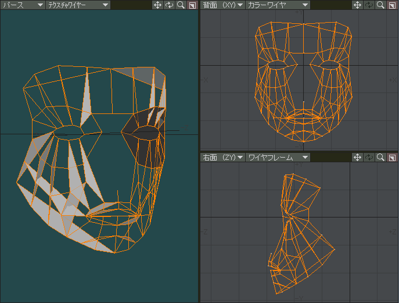Screen dimensions: 399x303
Task: Open the ワイヤフレーム display mode dropdown
Action: (x=277, y=158)
